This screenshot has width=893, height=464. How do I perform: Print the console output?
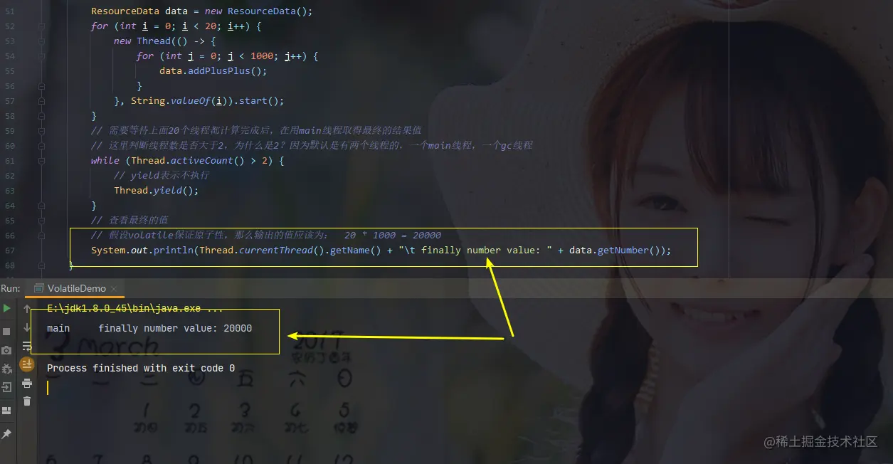coord(27,382)
